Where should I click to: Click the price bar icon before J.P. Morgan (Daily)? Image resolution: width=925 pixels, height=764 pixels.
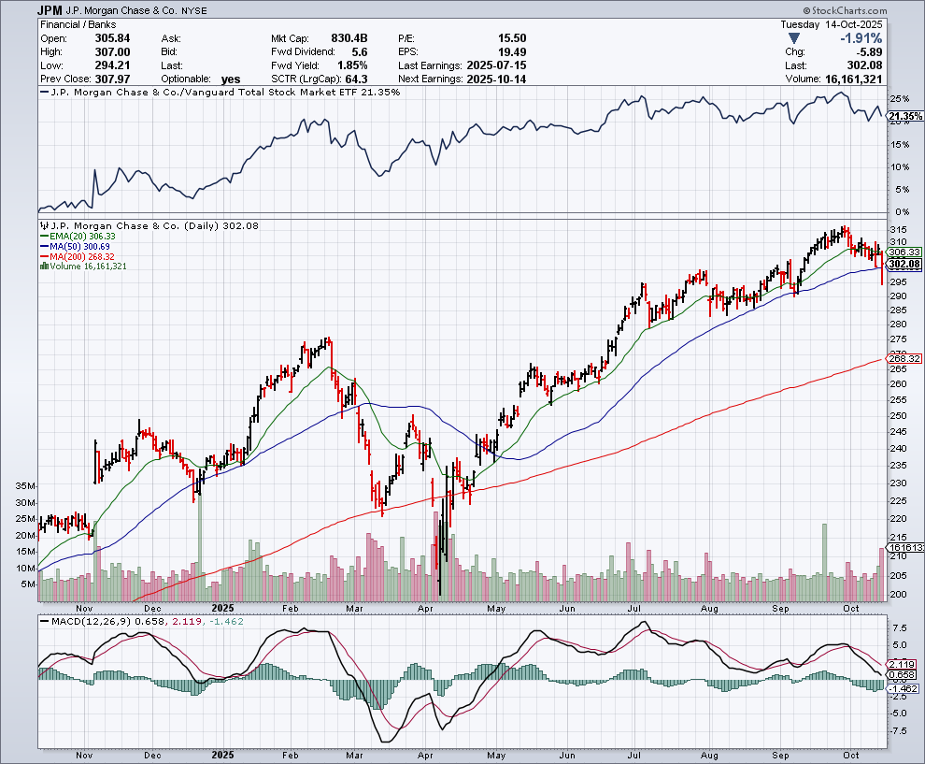click(41, 225)
